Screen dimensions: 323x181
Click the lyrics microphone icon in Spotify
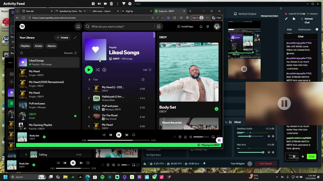175,137
